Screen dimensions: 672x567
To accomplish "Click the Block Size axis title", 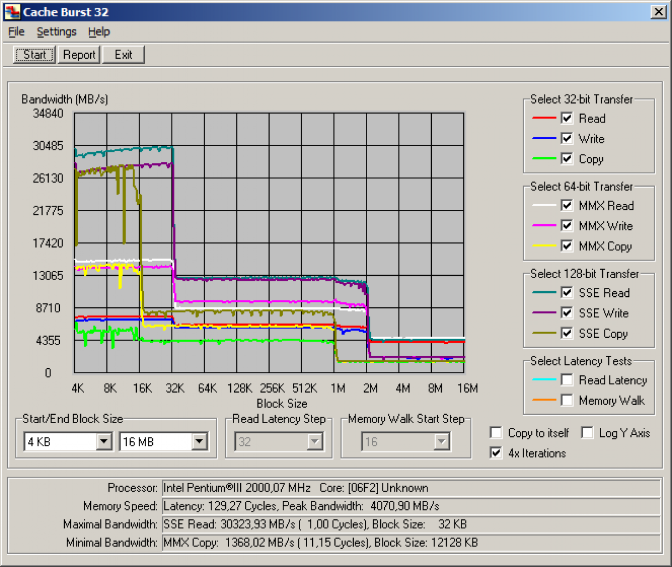I will pyautogui.click(x=282, y=404).
